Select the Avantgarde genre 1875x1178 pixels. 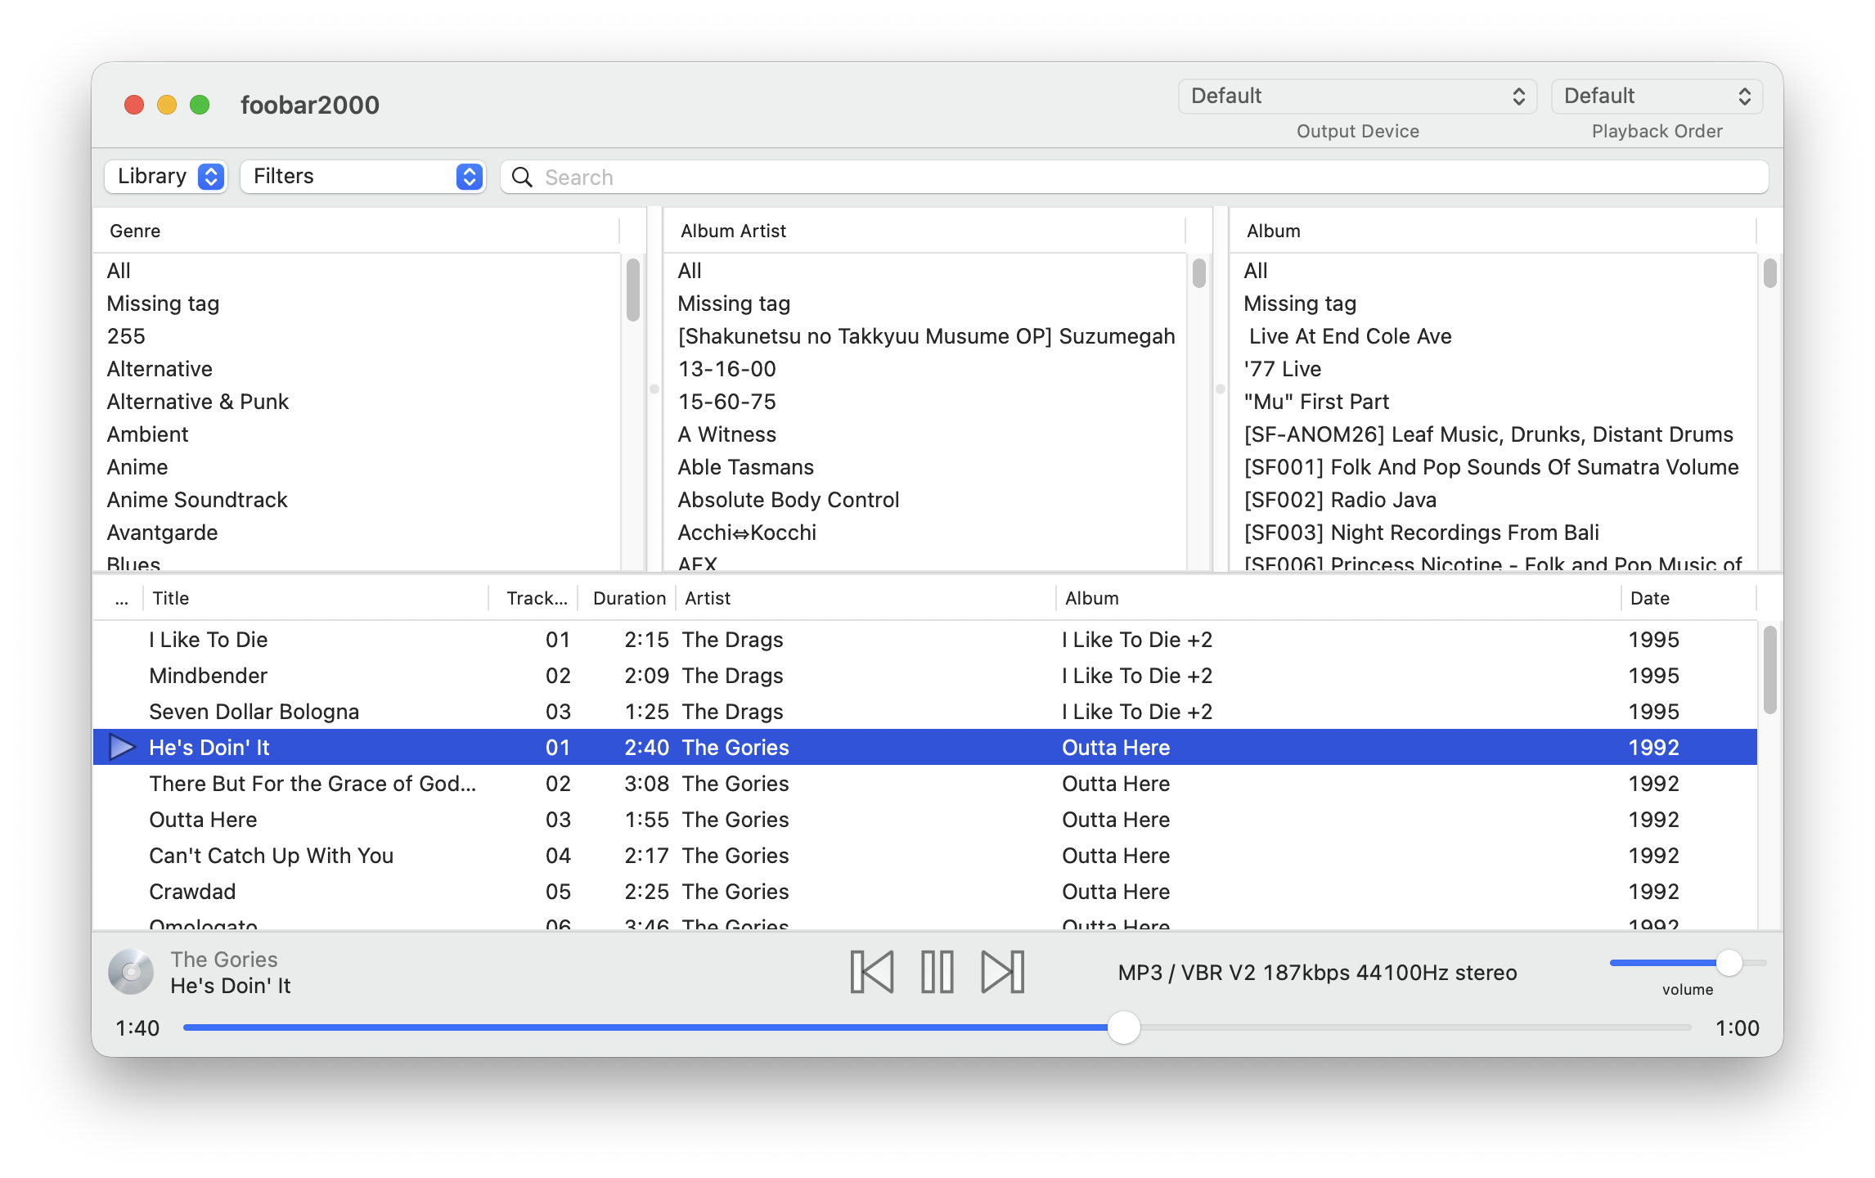point(357,533)
